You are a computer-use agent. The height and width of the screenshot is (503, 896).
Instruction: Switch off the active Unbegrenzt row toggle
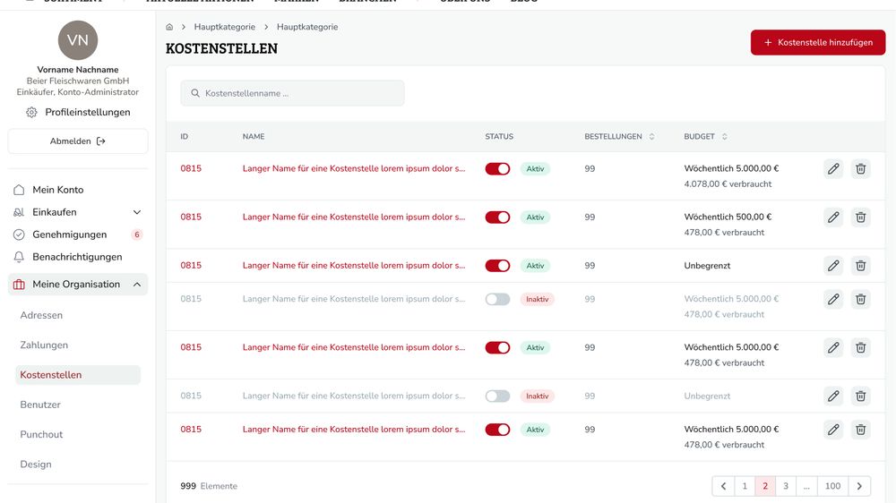coord(497,266)
